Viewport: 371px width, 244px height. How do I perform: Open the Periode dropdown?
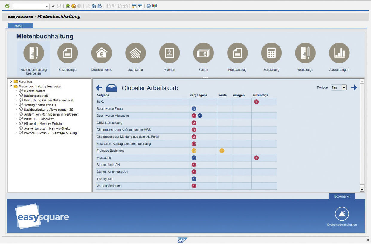(x=344, y=87)
